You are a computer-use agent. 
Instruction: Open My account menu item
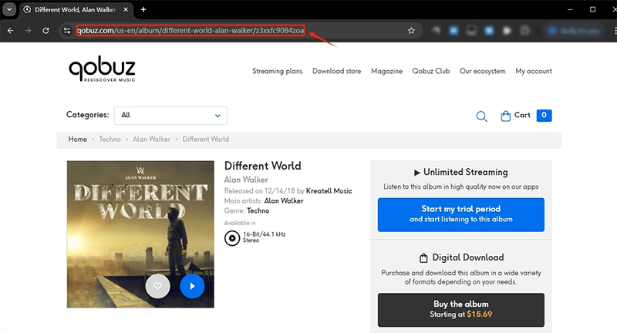tap(534, 71)
